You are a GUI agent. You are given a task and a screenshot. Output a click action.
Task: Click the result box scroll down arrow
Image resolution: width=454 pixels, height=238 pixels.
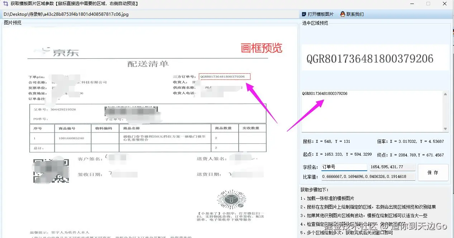(445, 129)
